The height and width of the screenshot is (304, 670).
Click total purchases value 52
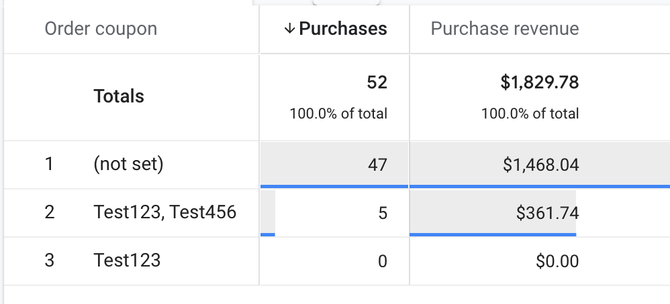pos(377,82)
